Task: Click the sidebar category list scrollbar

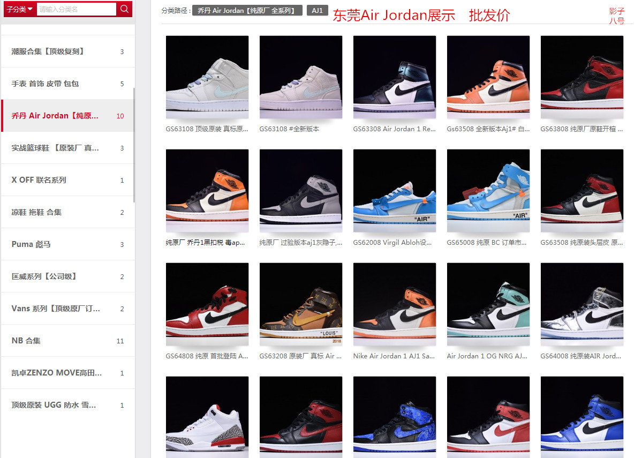Action: (x=134, y=145)
